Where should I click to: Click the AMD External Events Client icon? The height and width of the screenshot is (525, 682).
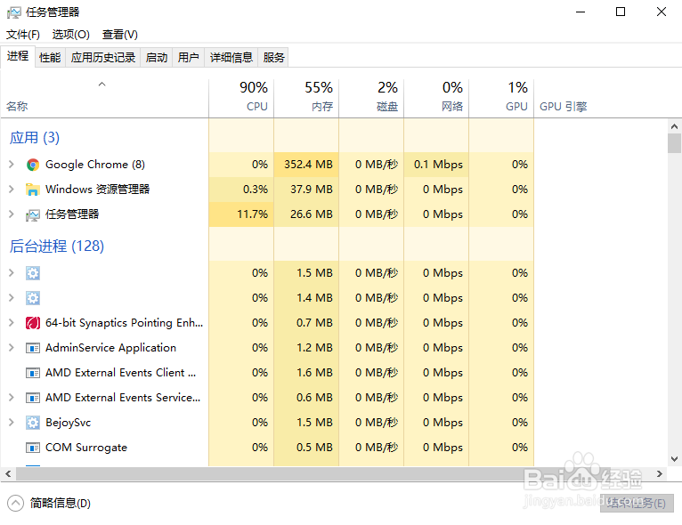(33, 373)
